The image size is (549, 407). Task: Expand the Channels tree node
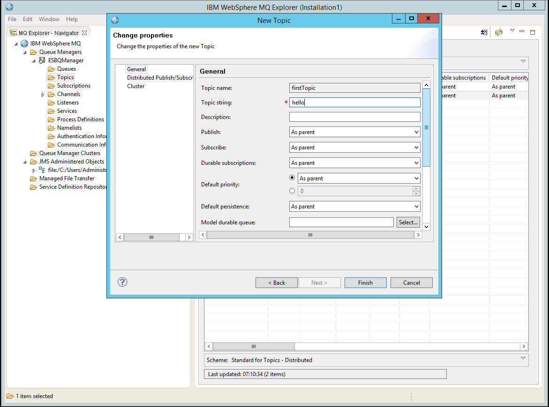pyautogui.click(x=42, y=94)
